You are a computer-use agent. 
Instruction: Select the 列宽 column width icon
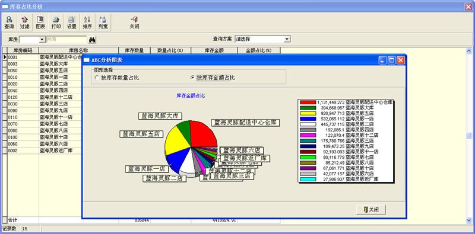[103, 23]
